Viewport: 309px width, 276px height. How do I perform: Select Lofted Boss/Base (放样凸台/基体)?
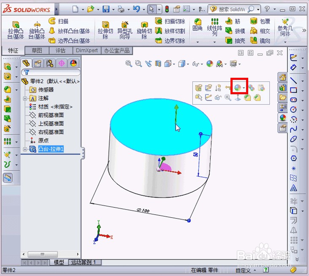click(x=69, y=31)
